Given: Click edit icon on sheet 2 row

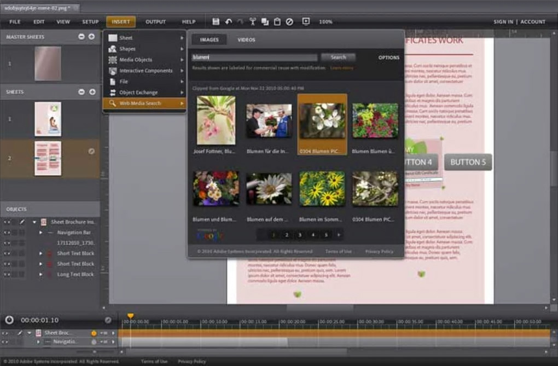Looking at the screenshot, I should (x=91, y=152).
